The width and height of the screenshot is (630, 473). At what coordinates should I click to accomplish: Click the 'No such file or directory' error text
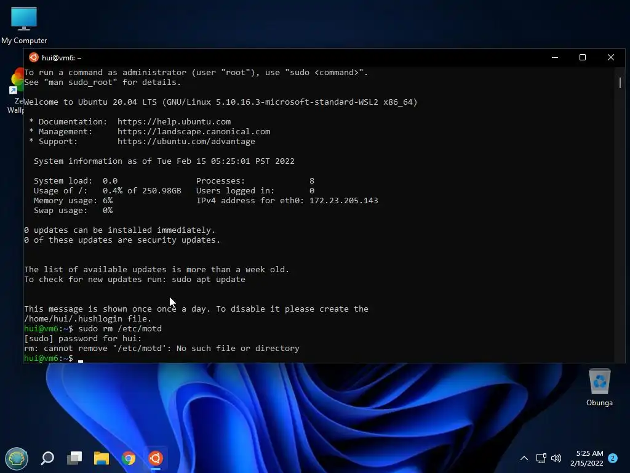[x=238, y=349]
